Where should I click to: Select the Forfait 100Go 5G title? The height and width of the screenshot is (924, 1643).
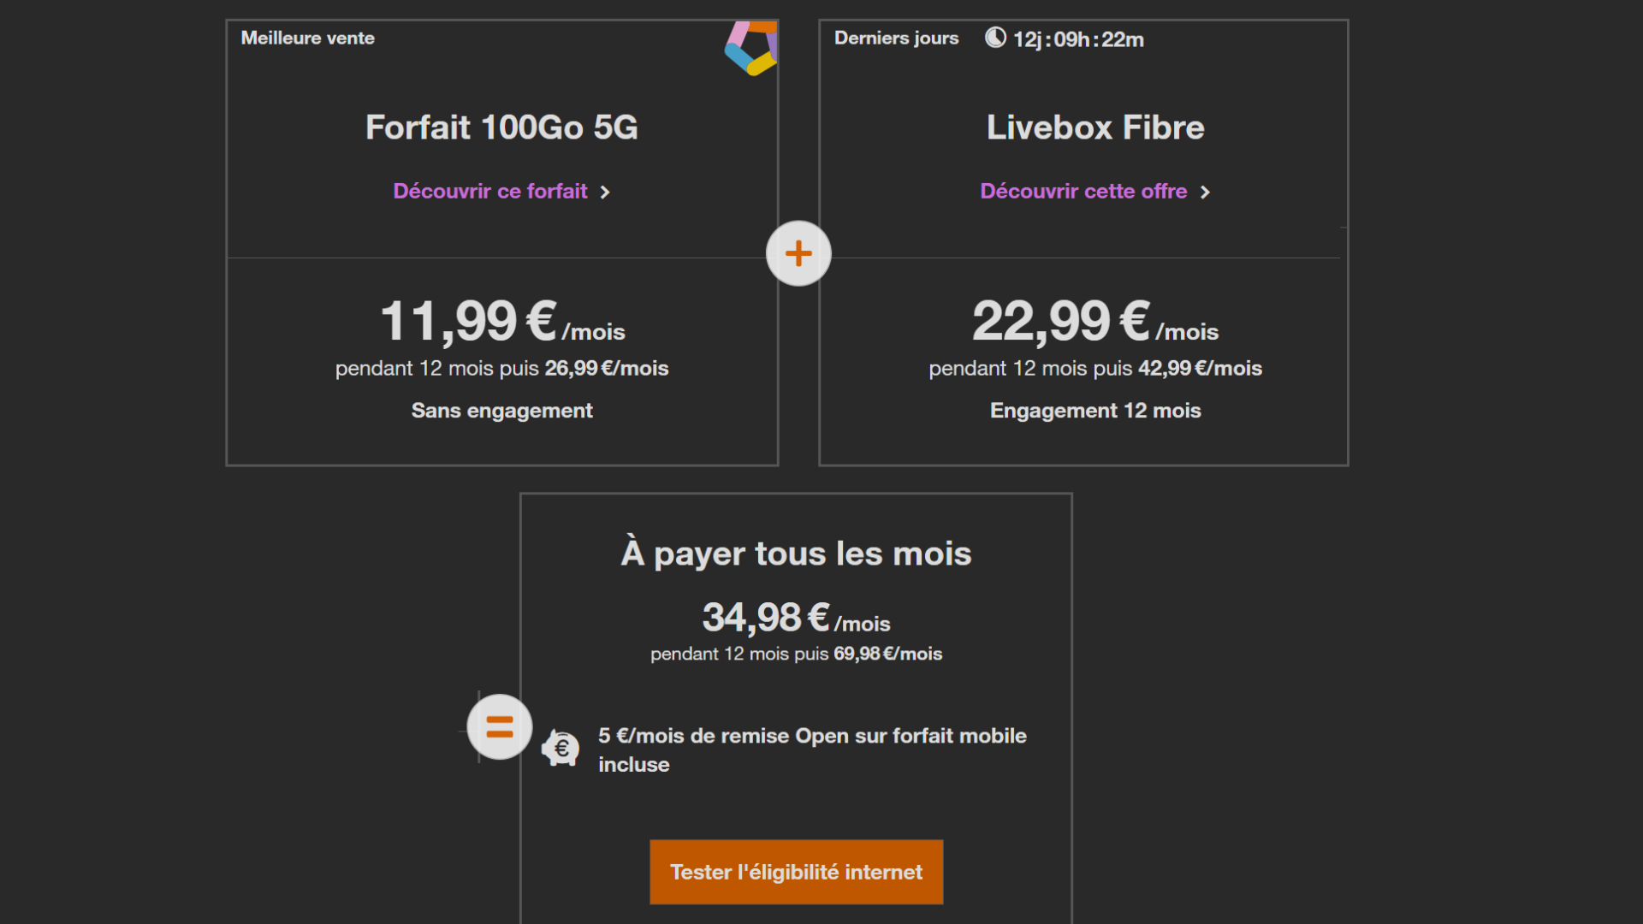point(501,127)
